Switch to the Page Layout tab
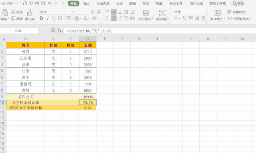The height and width of the screenshot is (153, 256). pos(103,4)
